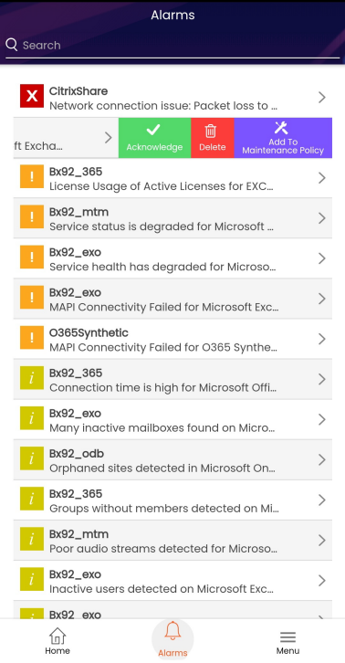Click the orange warning icon for O365Synthetic
Viewport: 345px width, 663px height.
32,337
